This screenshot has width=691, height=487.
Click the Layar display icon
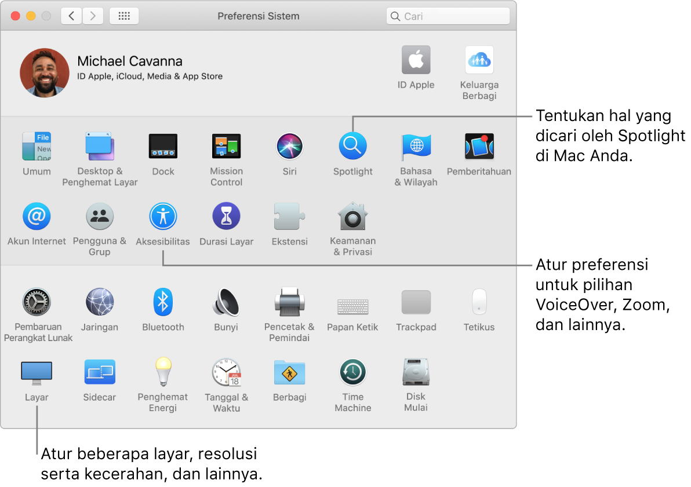click(37, 372)
